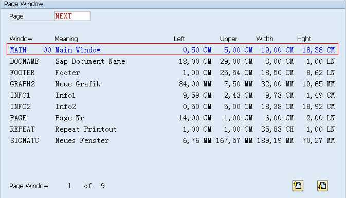Screen dimensions: 346x198
Task: Click 'Repeat Printout' meaning text
Action: pyautogui.click(x=86, y=129)
